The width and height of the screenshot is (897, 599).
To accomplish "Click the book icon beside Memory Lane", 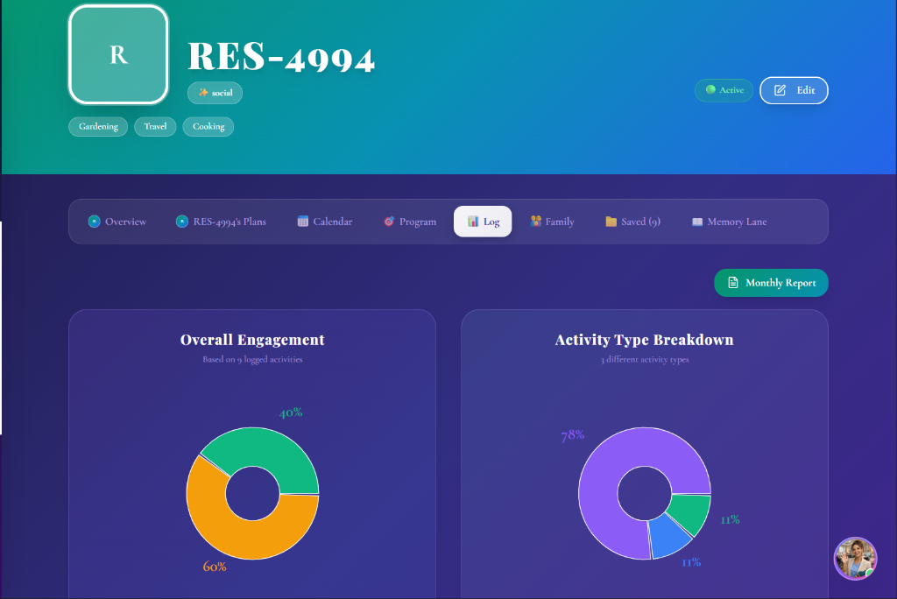I will (x=696, y=222).
